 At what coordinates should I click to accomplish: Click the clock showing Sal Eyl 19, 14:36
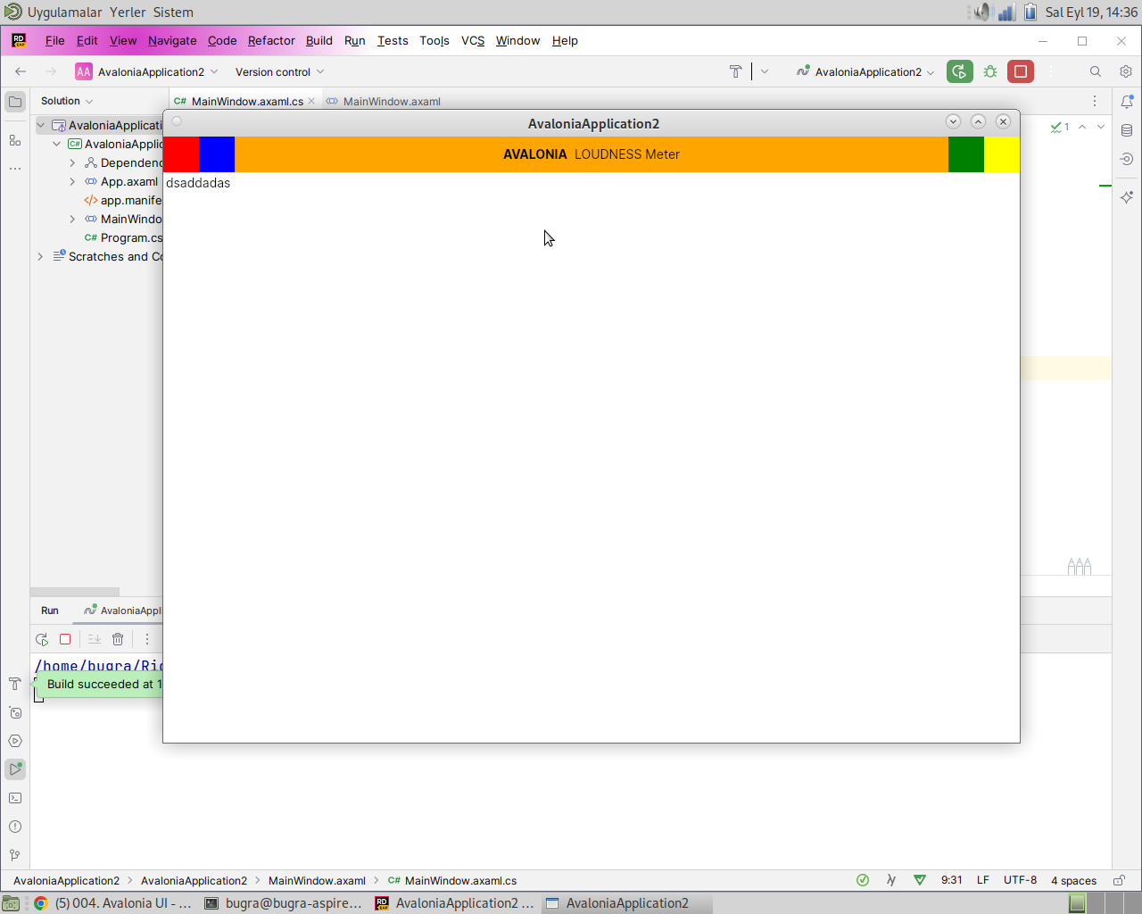point(1091,12)
